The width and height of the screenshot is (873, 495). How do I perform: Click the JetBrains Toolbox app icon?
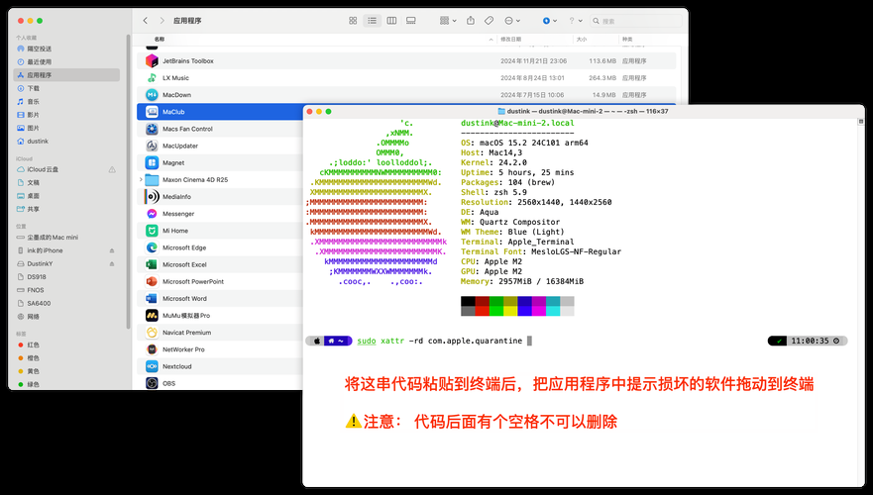[x=152, y=60]
